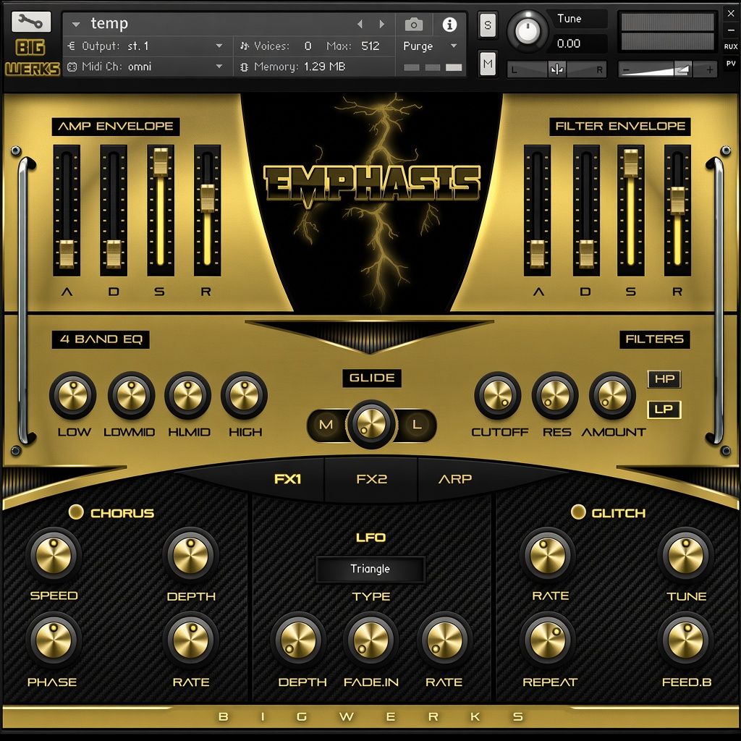The image size is (741, 741).
Task: Open the instrument info button
Action: [449, 24]
